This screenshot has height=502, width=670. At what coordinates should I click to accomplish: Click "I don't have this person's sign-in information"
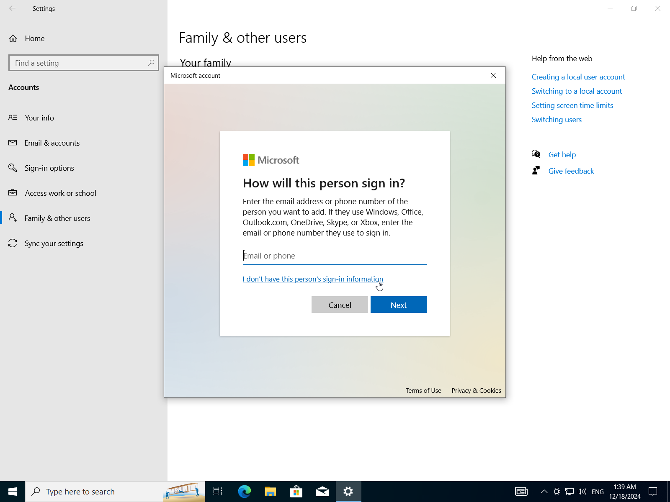[312, 279]
